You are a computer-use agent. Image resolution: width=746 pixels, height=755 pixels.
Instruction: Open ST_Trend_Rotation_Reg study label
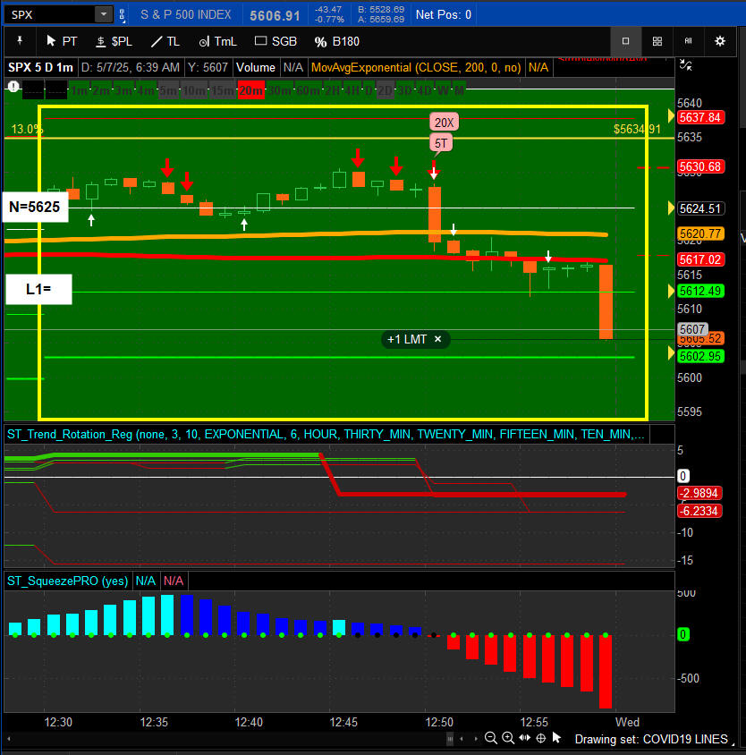pyautogui.click(x=326, y=435)
